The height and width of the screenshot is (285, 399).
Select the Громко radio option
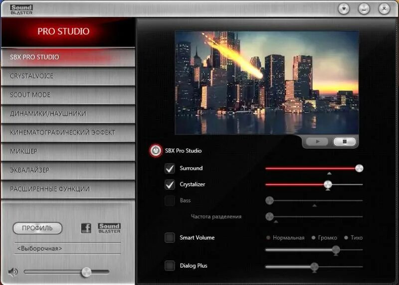click(314, 238)
